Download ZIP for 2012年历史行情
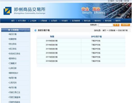This screenshot has width=138, height=103. pos(96,53)
